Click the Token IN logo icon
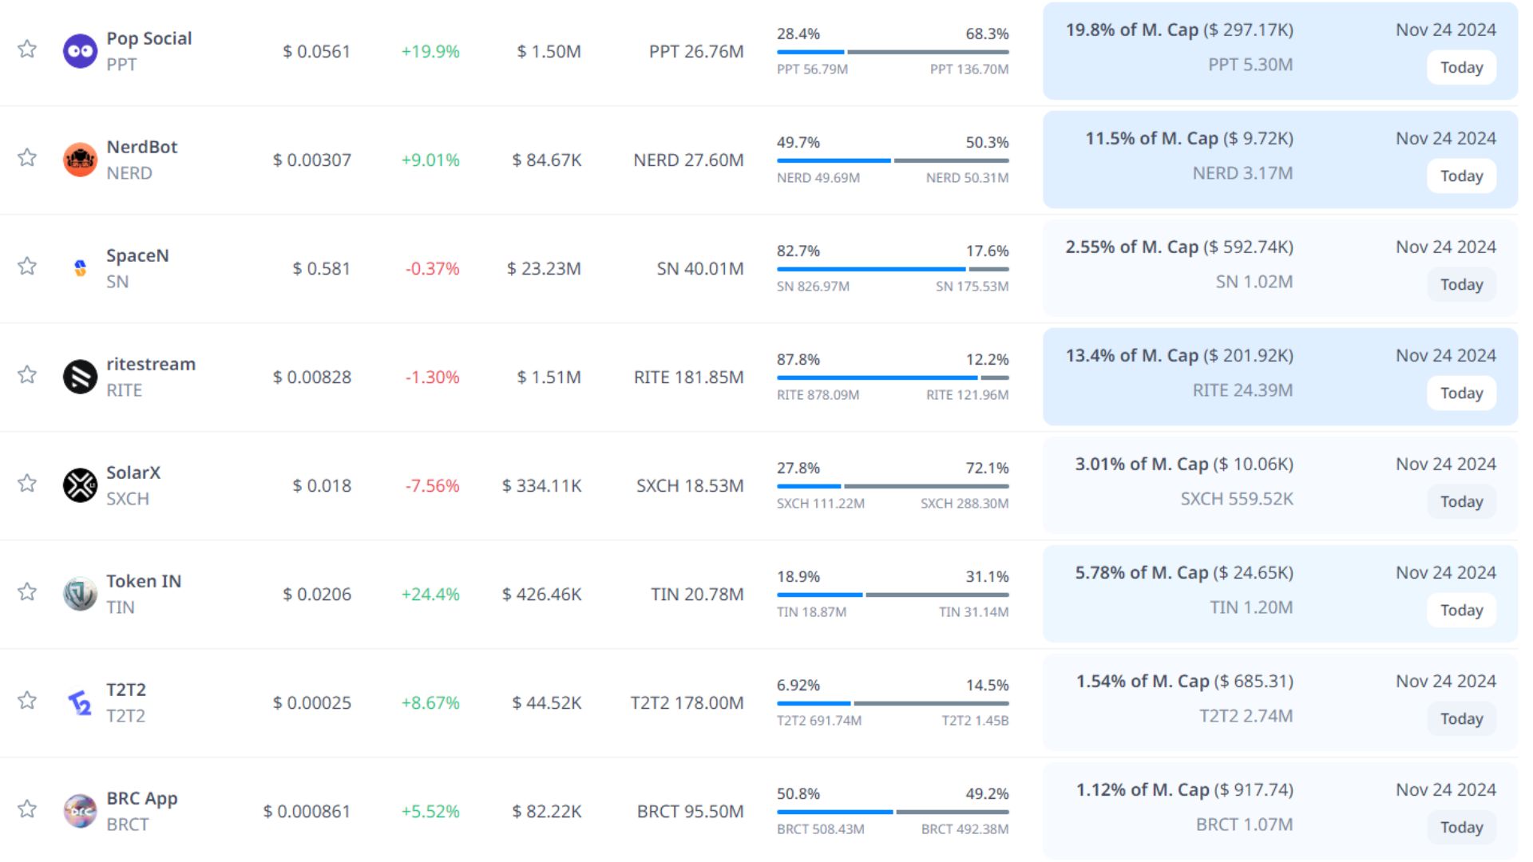The height and width of the screenshot is (862, 1533). [x=80, y=594]
